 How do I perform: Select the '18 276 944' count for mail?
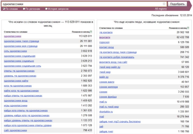point(183,117)
